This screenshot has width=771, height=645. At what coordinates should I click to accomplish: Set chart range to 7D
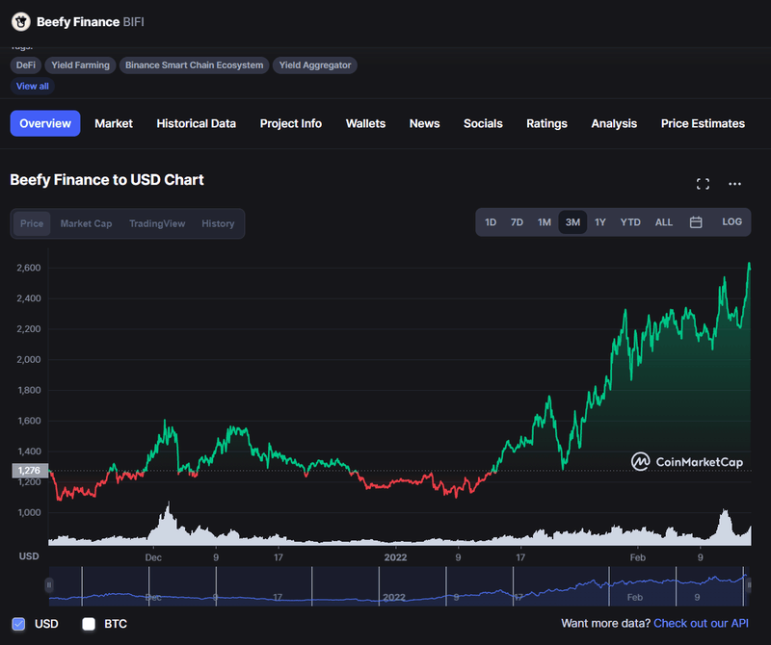click(x=517, y=222)
